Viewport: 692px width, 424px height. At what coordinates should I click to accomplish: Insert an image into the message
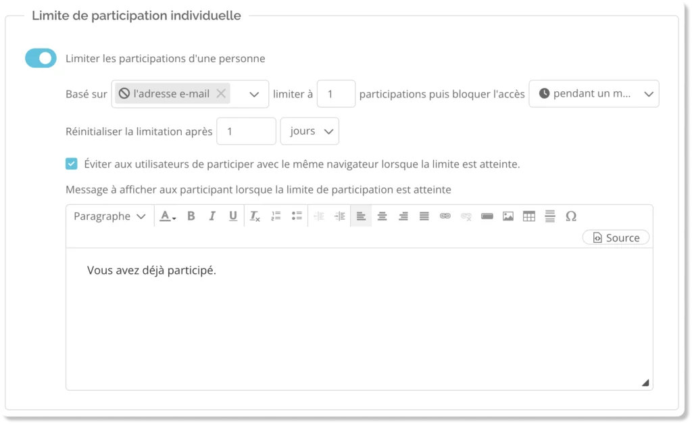(508, 216)
